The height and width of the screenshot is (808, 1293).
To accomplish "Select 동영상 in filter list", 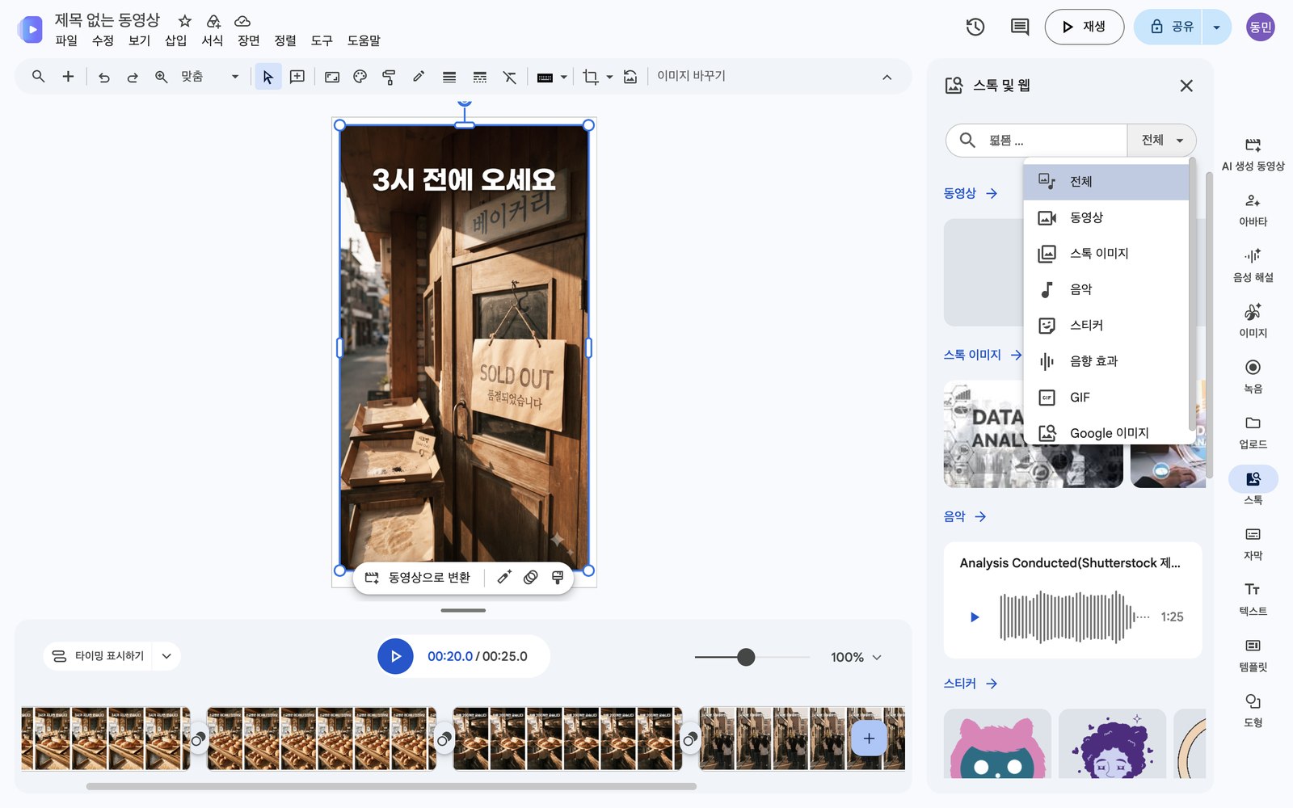I will pos(1106,217).
